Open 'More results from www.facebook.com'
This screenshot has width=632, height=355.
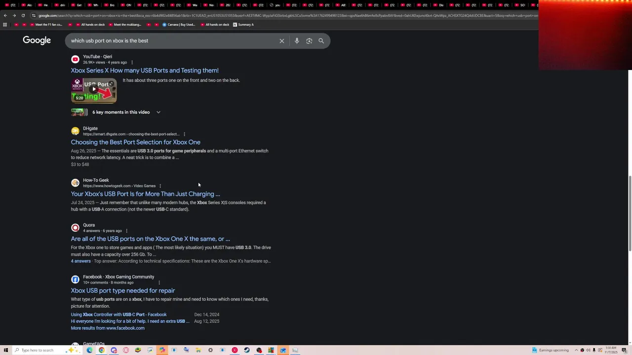tap(108, 328)
